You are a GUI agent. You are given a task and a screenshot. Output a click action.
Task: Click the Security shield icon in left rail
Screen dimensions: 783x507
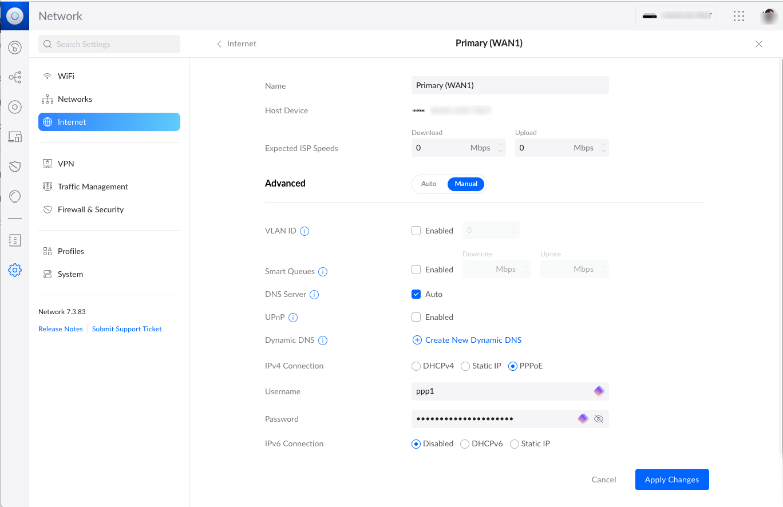click(x=15, y=167)
